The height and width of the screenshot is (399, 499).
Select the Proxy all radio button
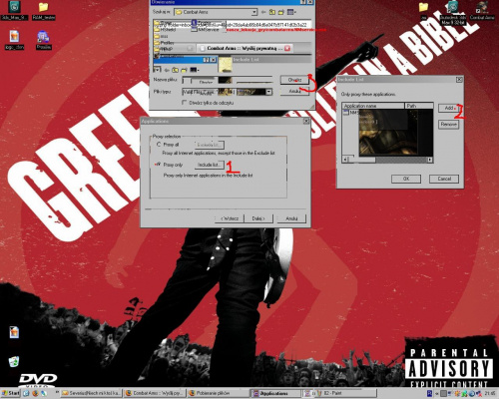click(x=159, y=145)
